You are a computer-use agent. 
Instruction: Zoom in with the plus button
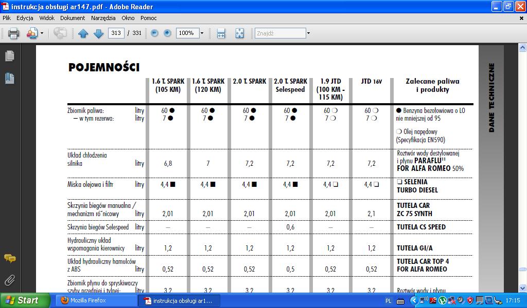(167, 33)
